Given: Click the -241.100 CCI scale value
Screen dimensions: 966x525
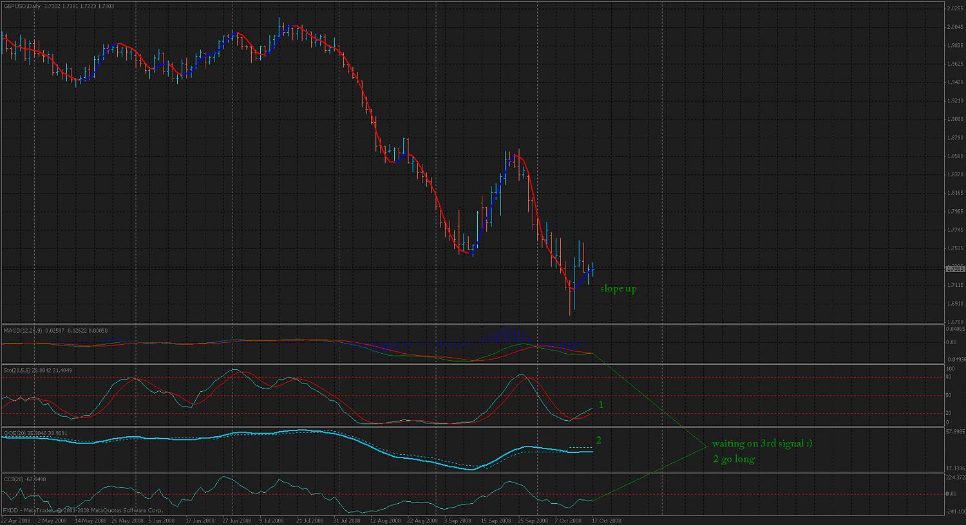Looking at the screenshot, I should [x=955, y=513].
